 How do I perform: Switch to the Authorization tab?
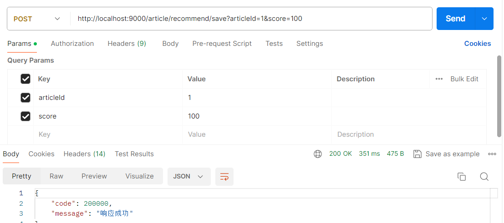(72, 44)
